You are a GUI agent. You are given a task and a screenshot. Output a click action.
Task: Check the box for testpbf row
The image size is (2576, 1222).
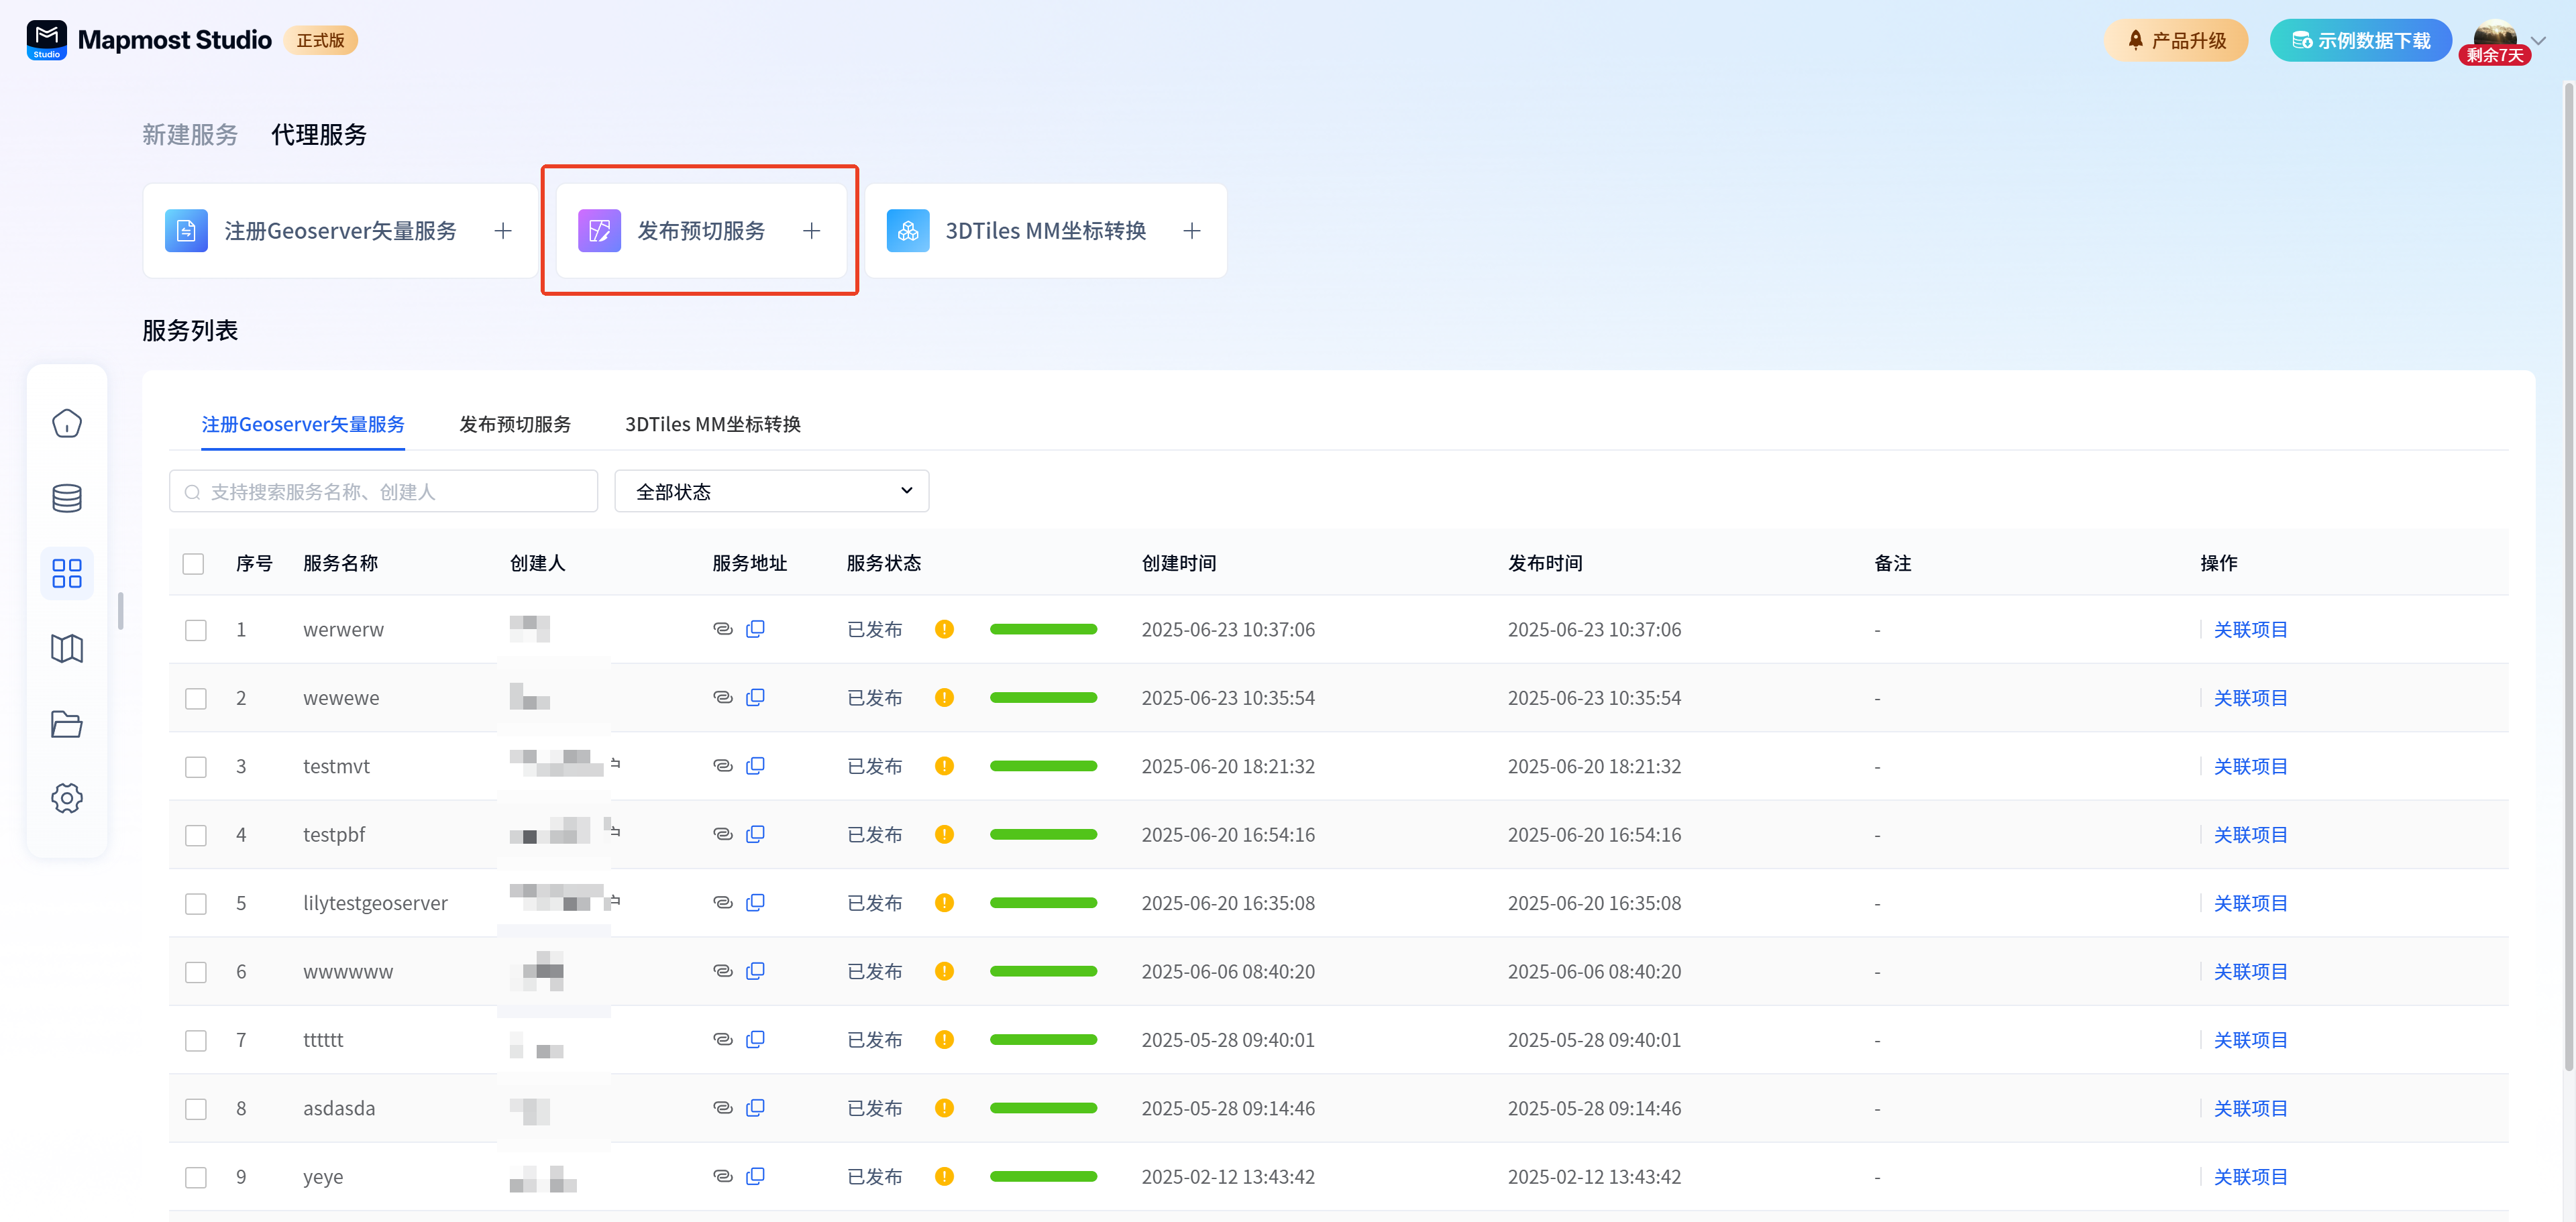(x=196, y=835)
